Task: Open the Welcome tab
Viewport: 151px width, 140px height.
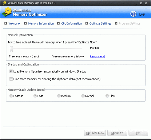Action: tap(14, 23)
